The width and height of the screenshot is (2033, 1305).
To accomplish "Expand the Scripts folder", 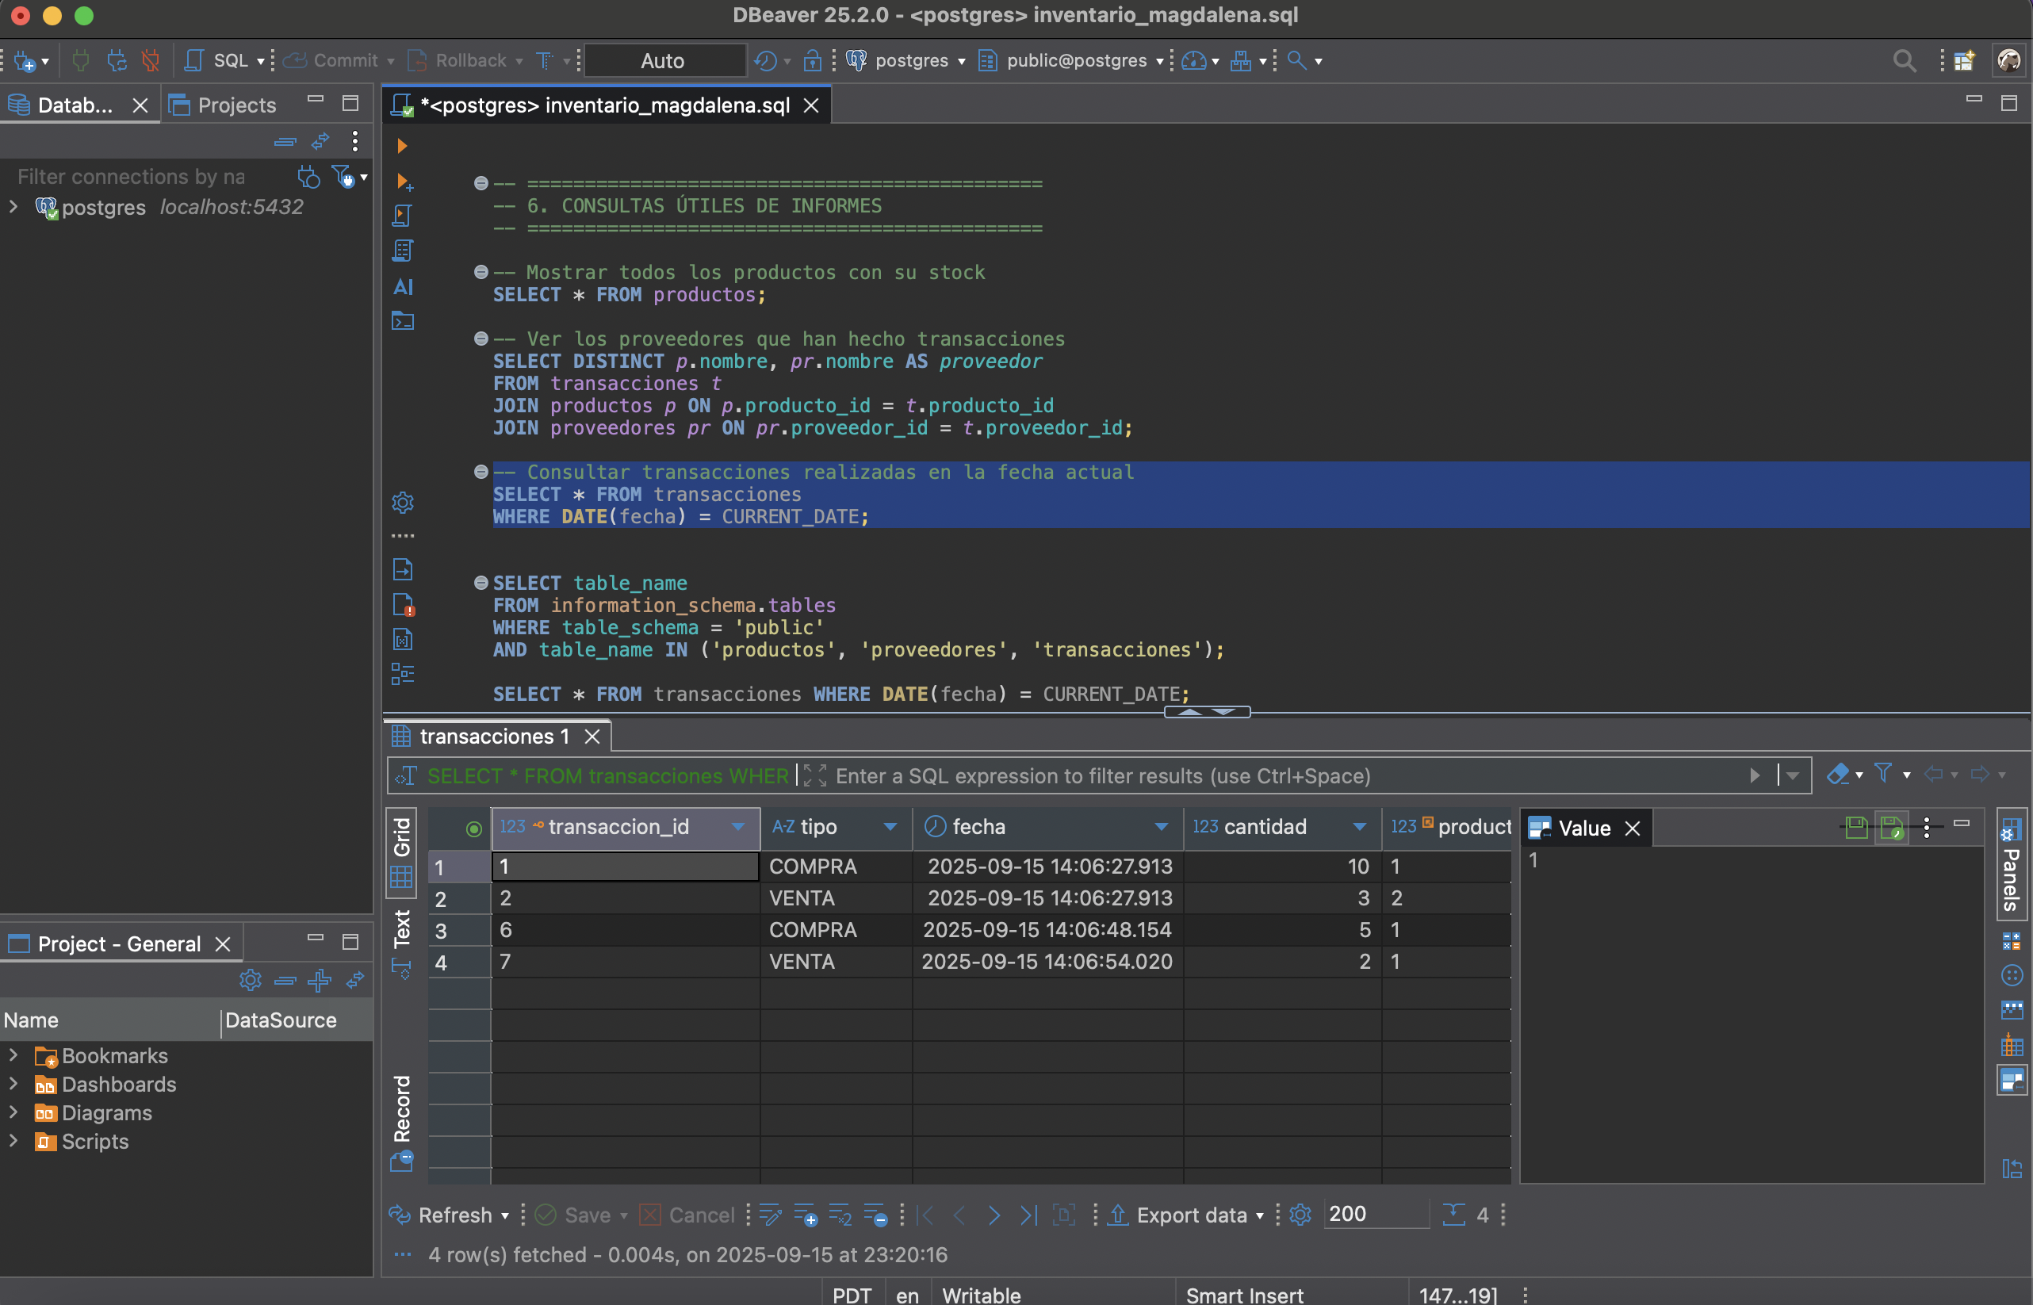I will coord(13,1141).
